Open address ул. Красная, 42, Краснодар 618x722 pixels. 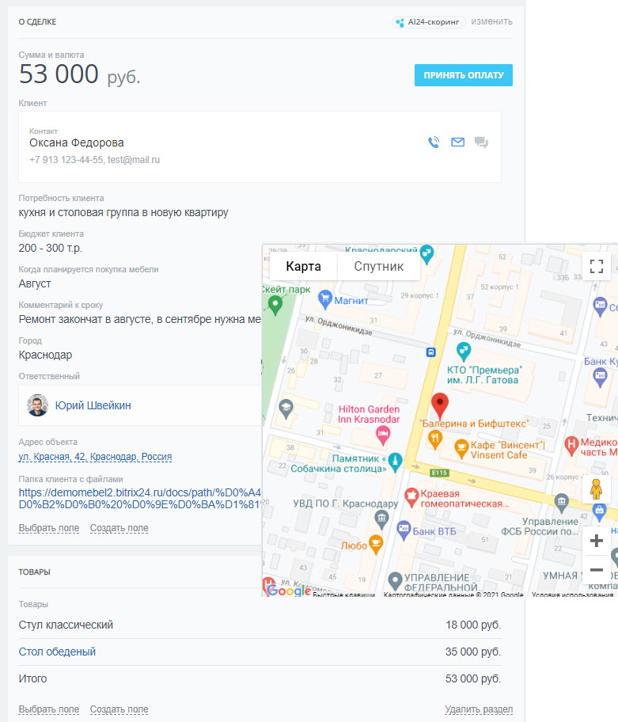click(95, 457)
